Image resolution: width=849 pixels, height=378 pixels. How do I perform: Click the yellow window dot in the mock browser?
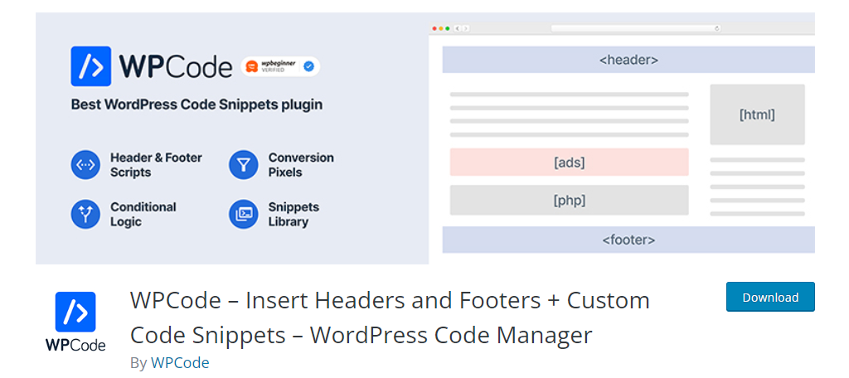[441, 28]
